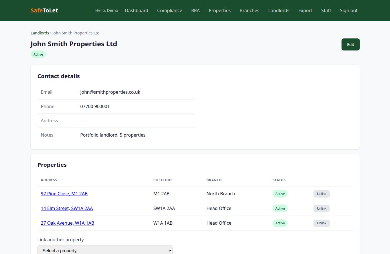Screen dimensions: 390x254
Task: Click Head Office in the 14 Elm Street row
Action: click(219, 208)
